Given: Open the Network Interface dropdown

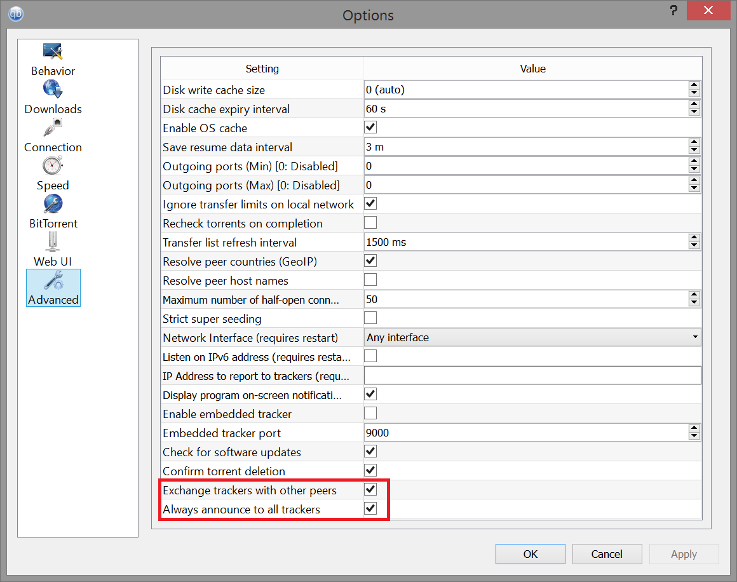Looking at the screenshot, I should pyautogui.click(x=532, y=337).
